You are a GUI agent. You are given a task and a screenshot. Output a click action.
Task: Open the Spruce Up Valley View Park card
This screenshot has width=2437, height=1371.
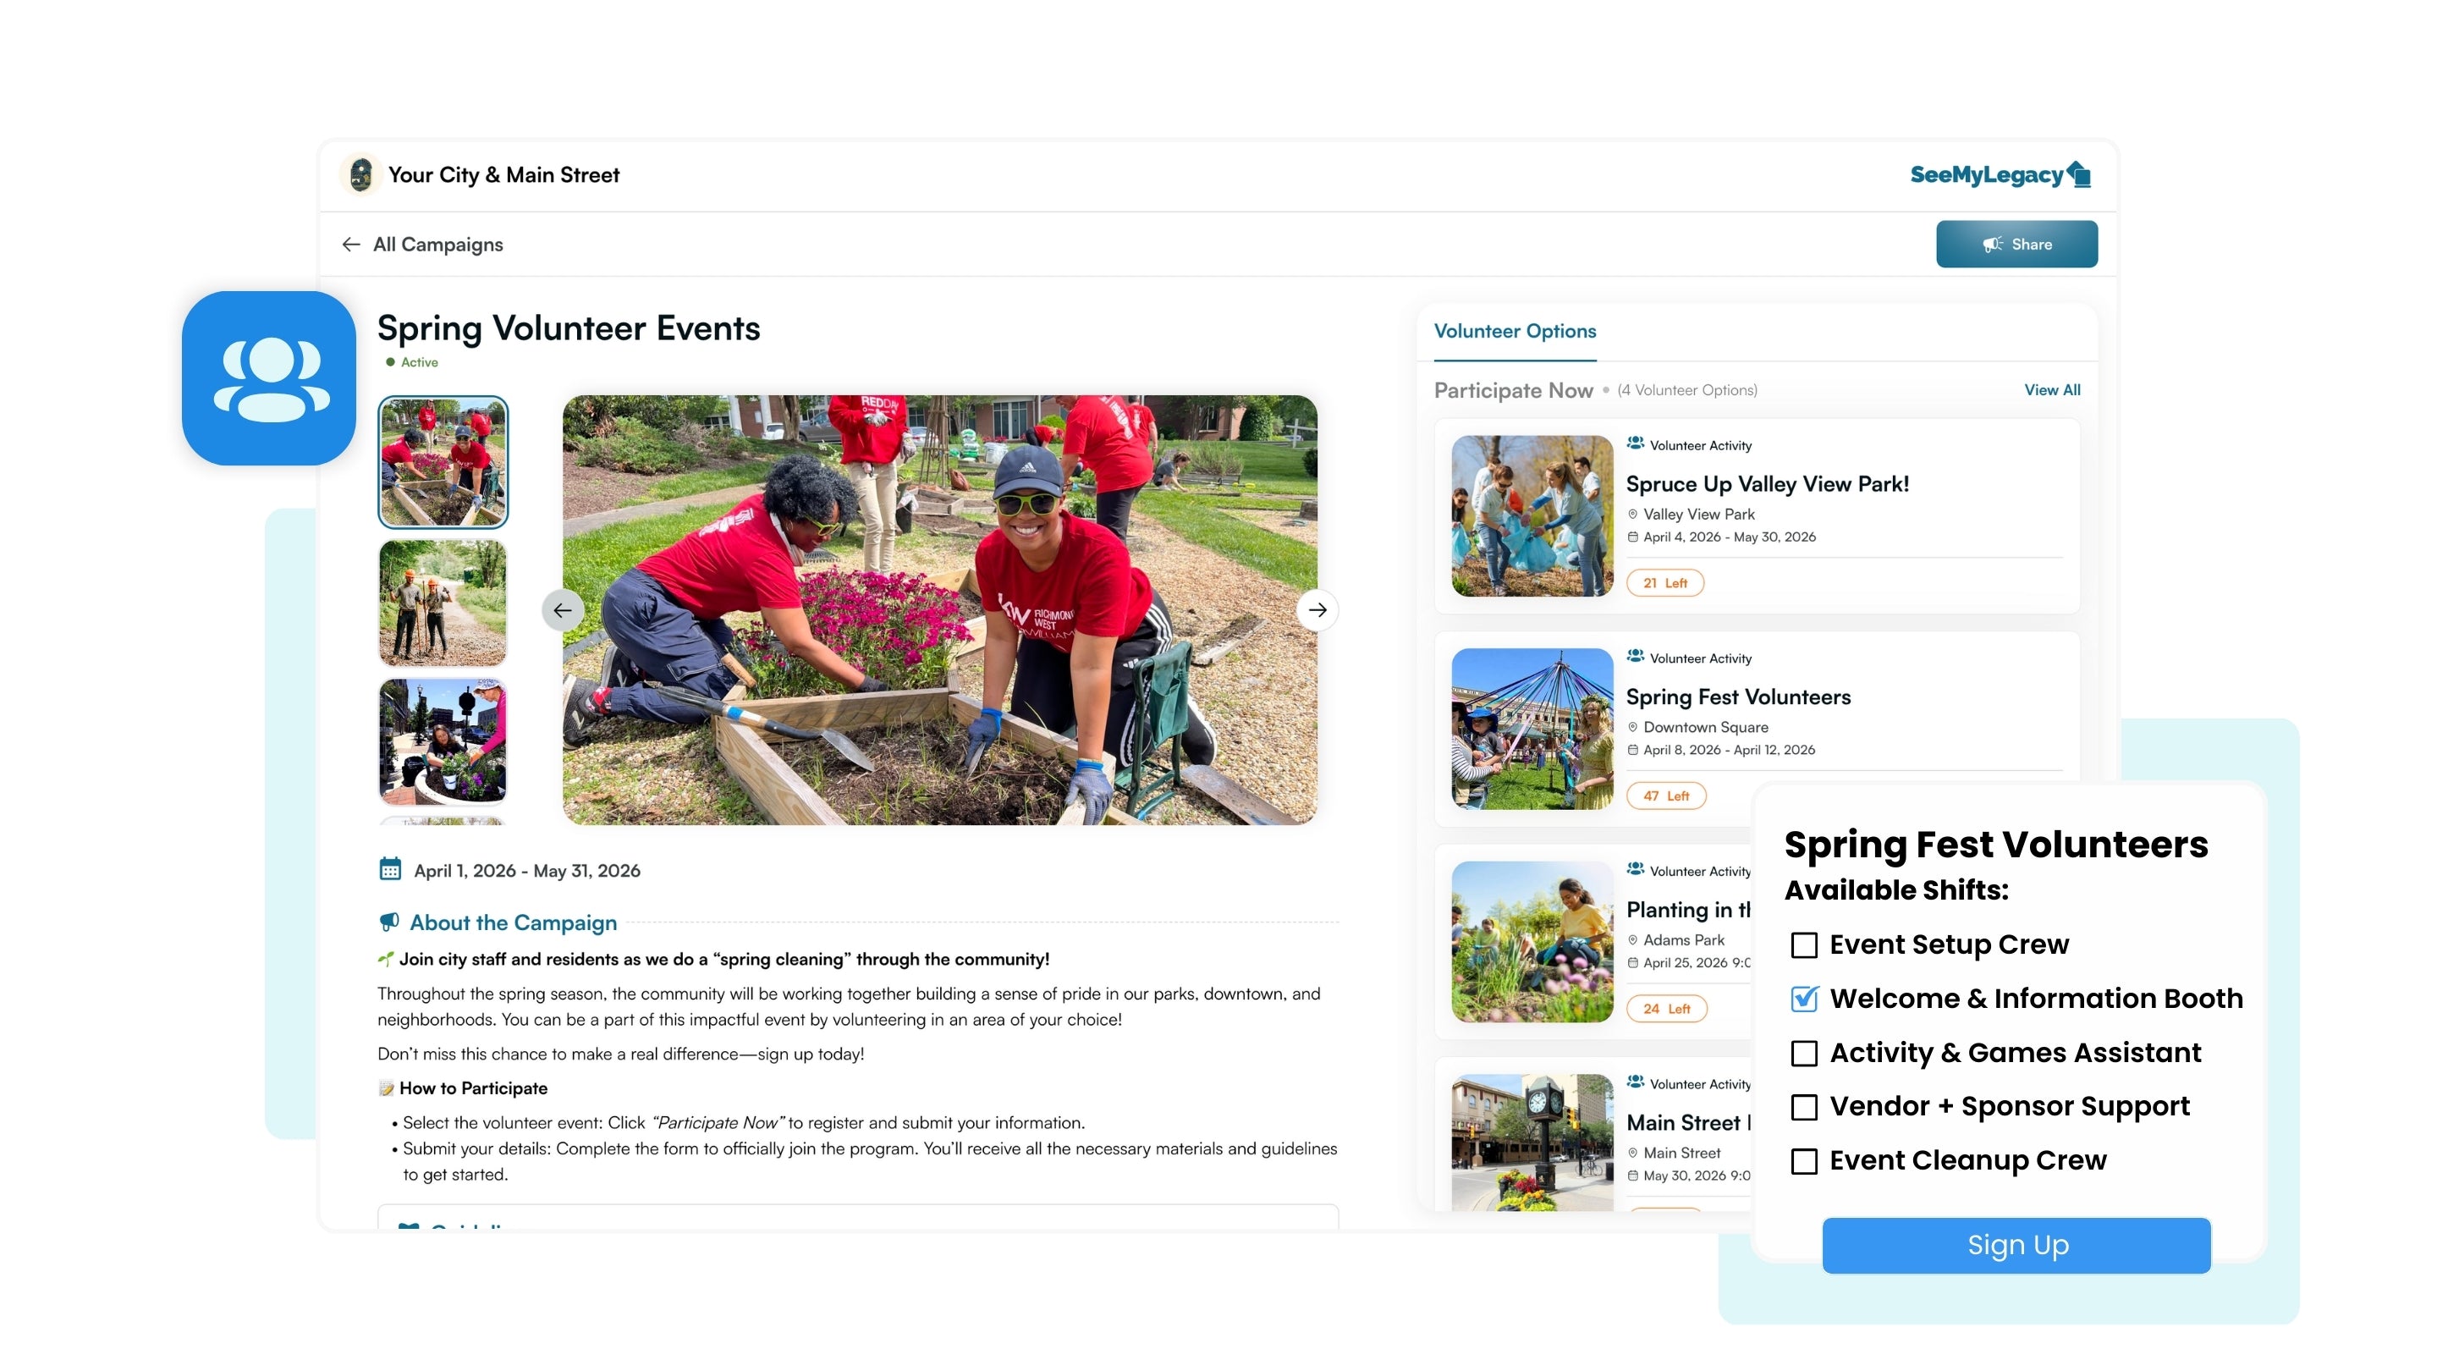[x=1766, y=484]
